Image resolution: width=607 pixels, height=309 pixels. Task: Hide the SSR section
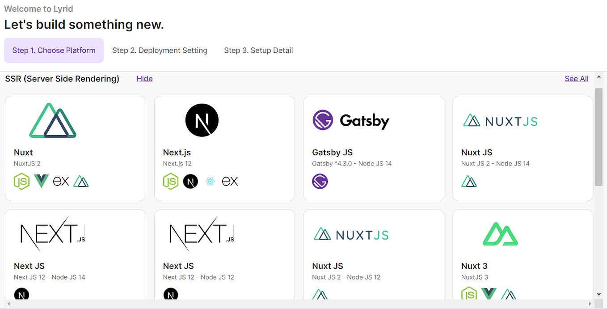[x=144, y=79]
